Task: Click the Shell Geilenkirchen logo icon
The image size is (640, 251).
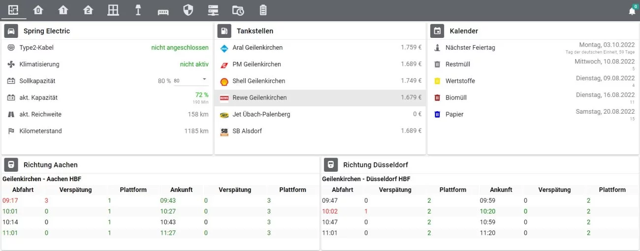Action: click(224, 81)
